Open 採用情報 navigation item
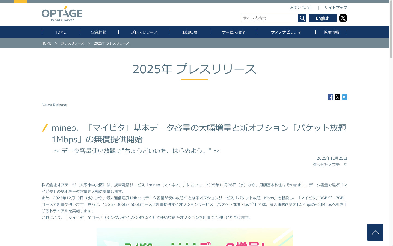Screen dimensions: 393x246 (x=331, y=32)
